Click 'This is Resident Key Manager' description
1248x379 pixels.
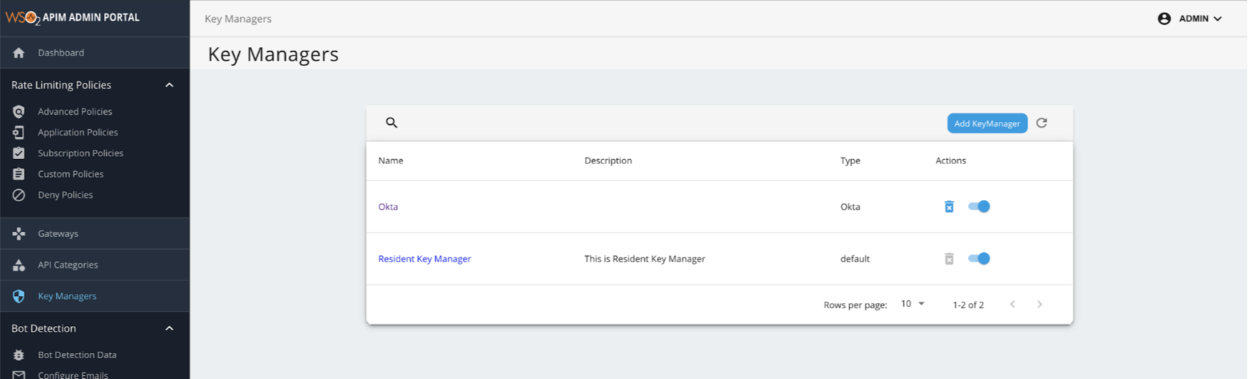645,258
